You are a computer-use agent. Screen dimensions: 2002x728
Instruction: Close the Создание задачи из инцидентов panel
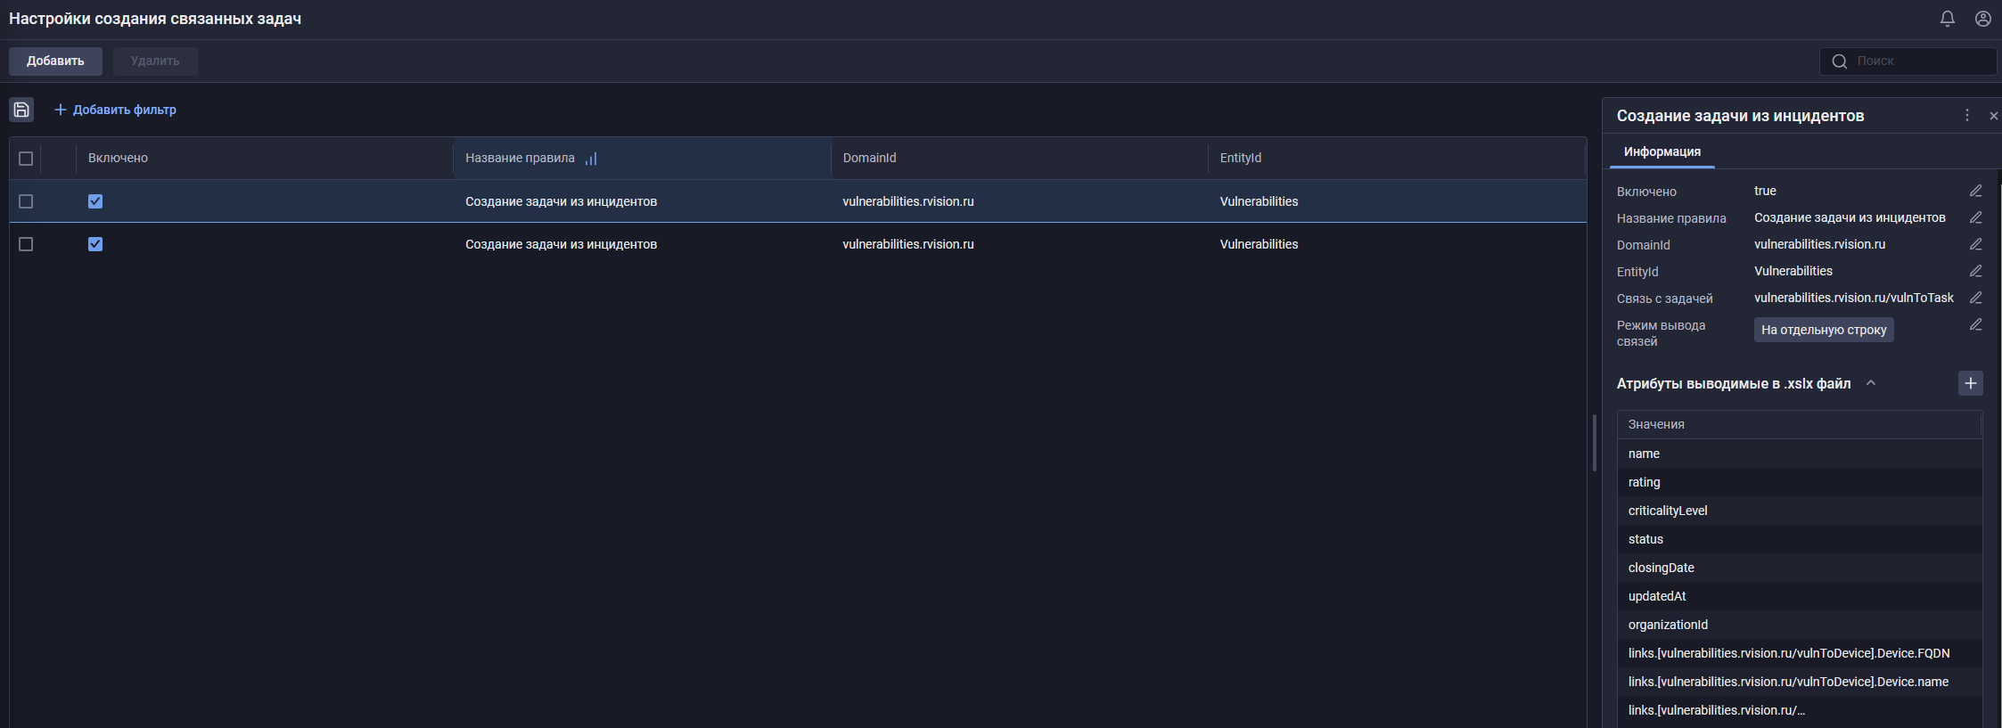[x=1994, y=116]
